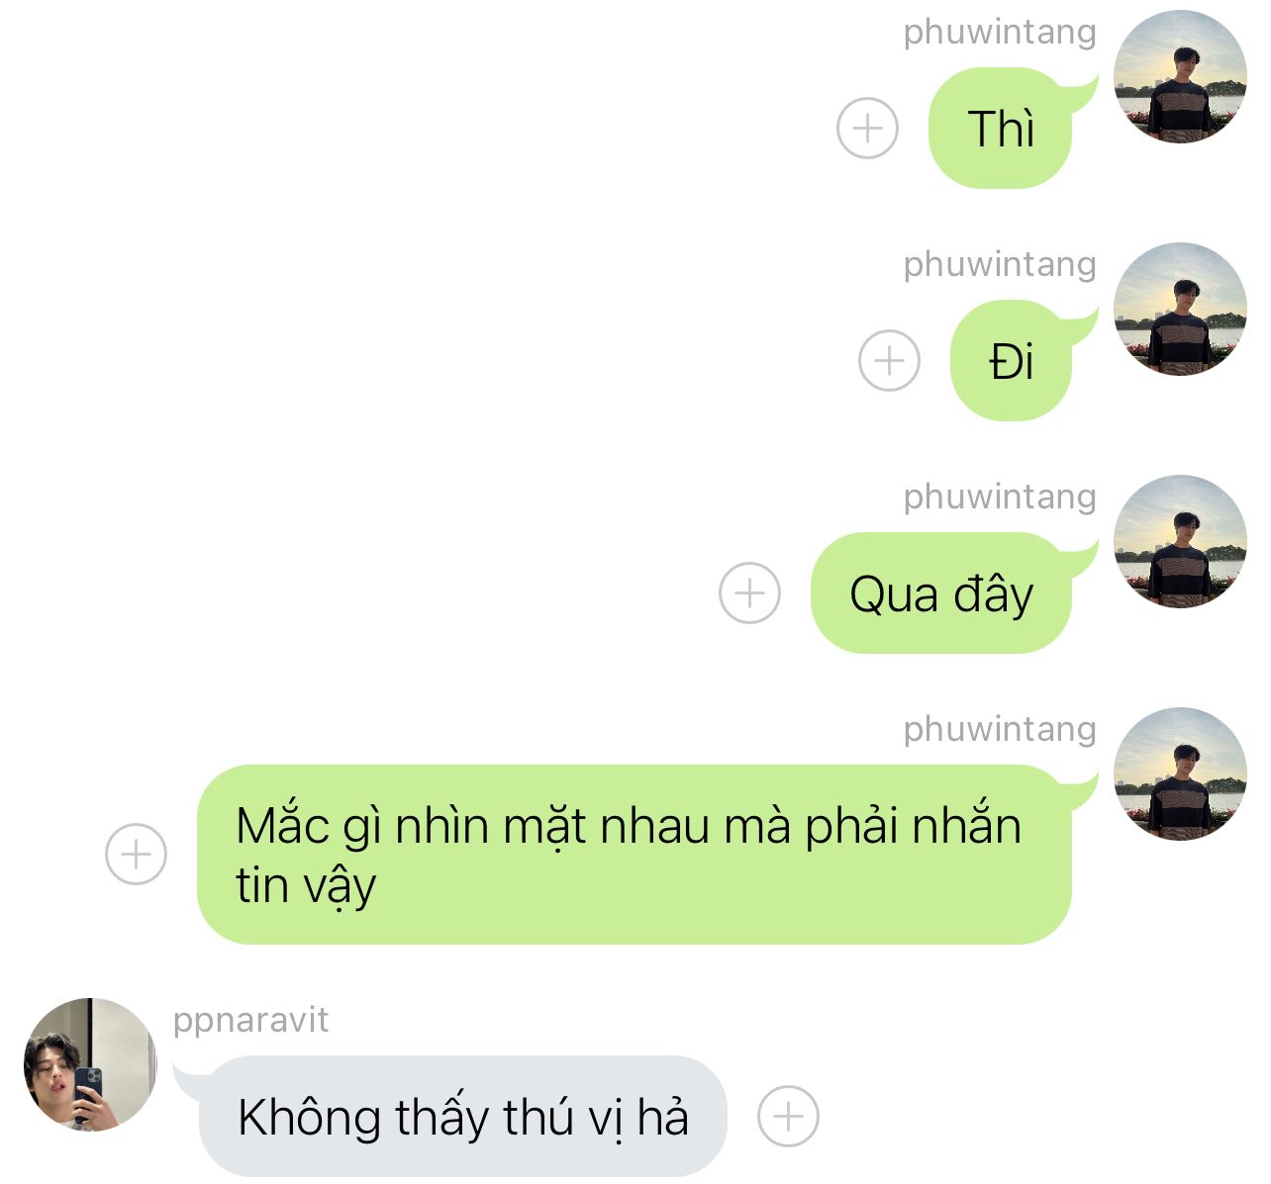Click the phuwintang username above "Thì"
Viewport: 1271px width, 1184px height.
(x=1000, y=33)
